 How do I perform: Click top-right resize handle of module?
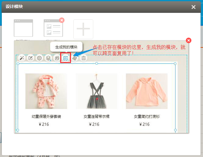175,64
